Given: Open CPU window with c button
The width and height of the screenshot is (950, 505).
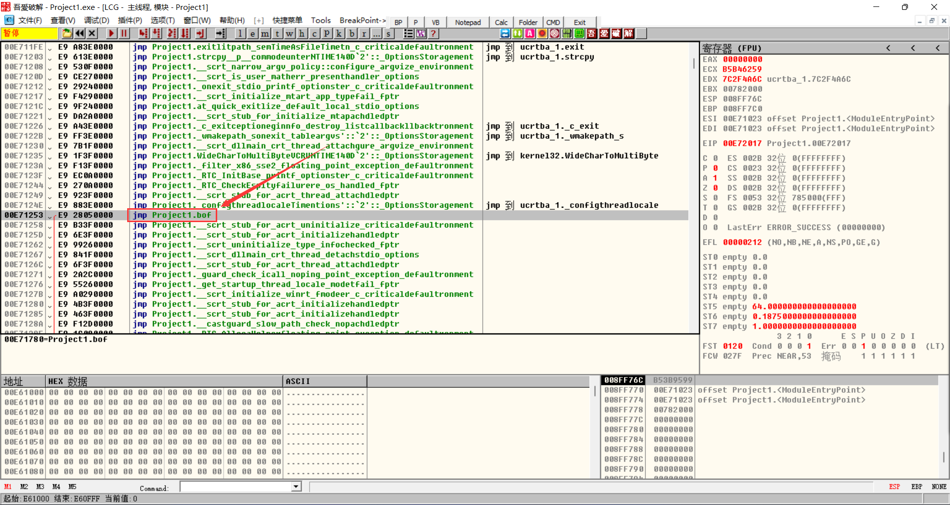Looking at the screenshot, I should click(314, 34).
